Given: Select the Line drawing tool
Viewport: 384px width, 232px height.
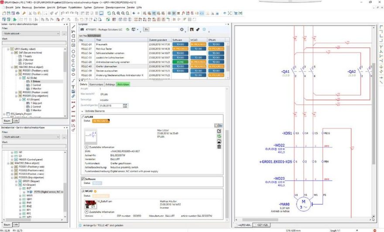Looking at the screenshot, I should 73,27.
